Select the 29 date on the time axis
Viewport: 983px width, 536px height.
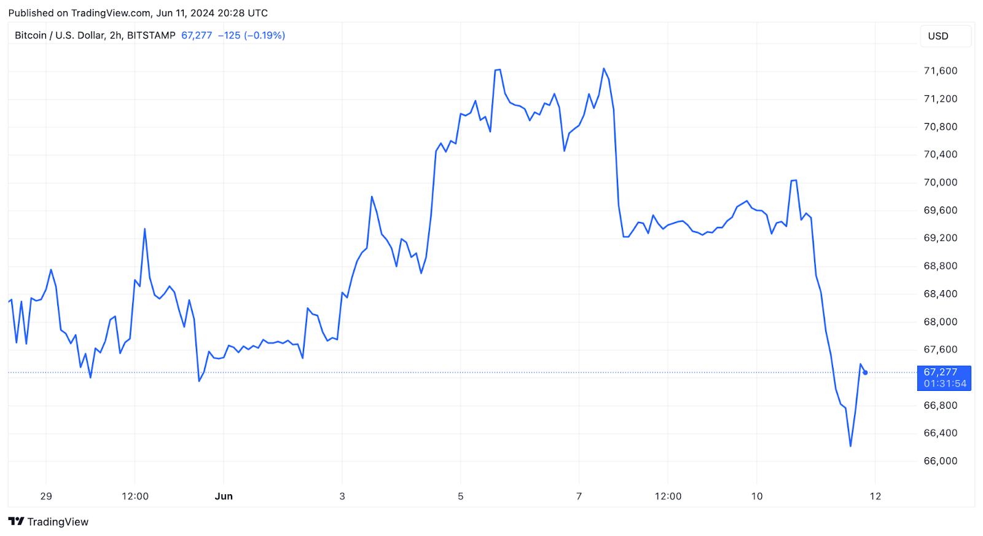pos(46,496)
